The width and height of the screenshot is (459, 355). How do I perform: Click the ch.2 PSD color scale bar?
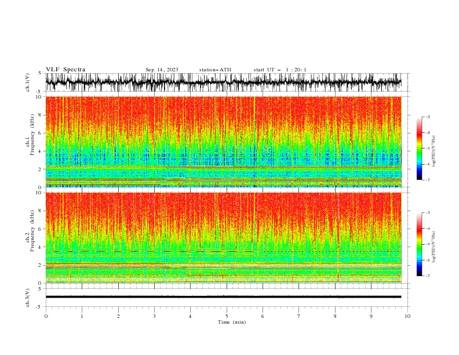click(x=419, y=244)
